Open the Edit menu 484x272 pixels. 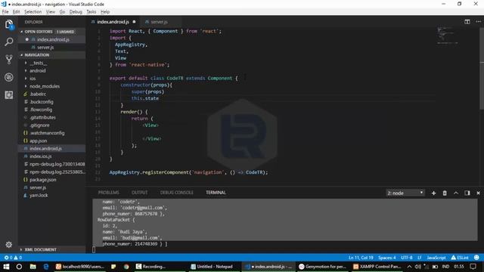(x=17, y=12)
